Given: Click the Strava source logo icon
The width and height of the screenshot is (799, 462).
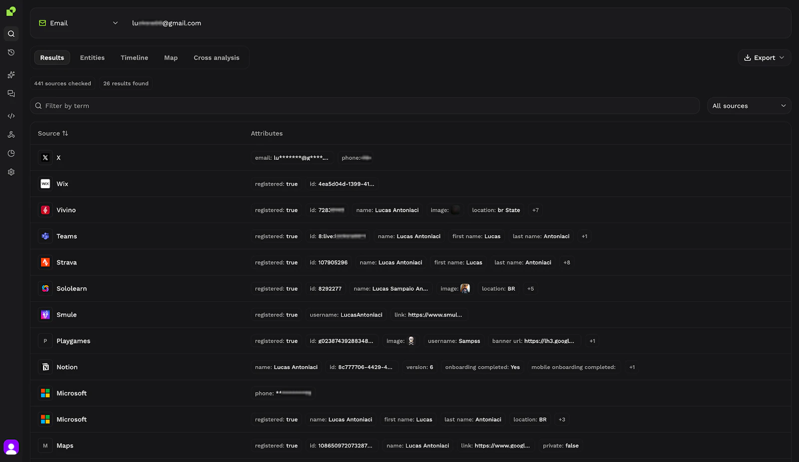Looking at the screenshot, I should click(x=45, y=262).
